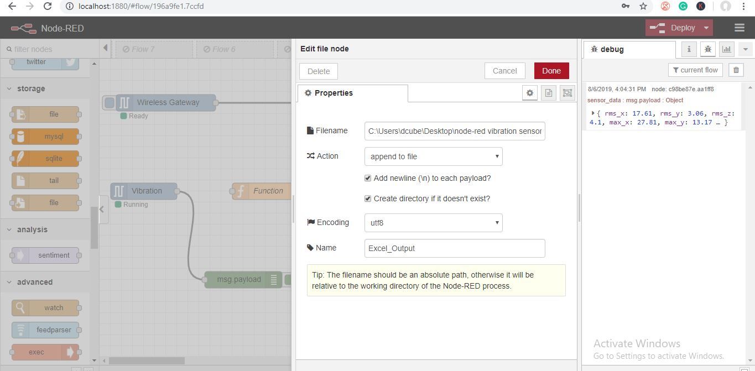The image size is (755, 371).
Task: Select the exec palette node
Action: [x=45, y=352]
